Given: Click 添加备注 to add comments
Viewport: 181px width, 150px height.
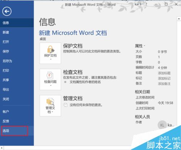Looking at the screenshot, I should tap(164, 84).
